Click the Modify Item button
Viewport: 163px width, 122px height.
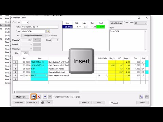(x=21, y=97)
